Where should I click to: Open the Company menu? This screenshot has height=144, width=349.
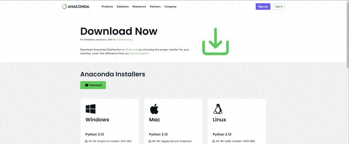(171, 7)
